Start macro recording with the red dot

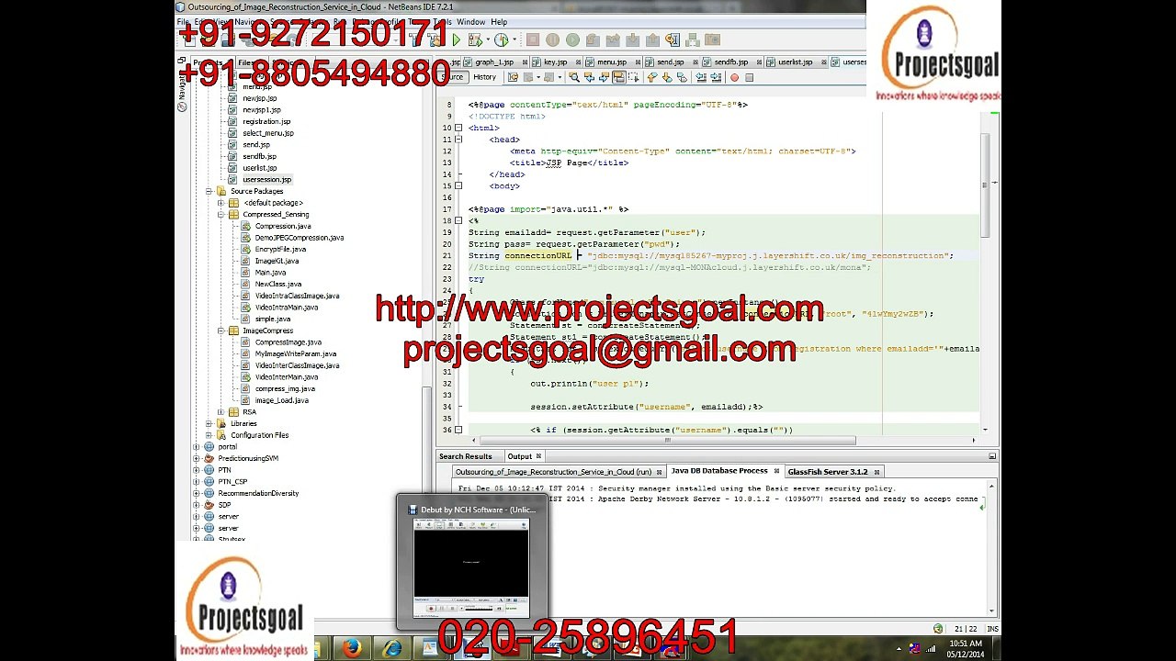coord(734,78)
